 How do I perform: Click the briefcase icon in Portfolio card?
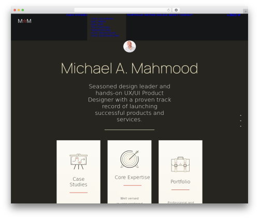click(x=180, y=165)
